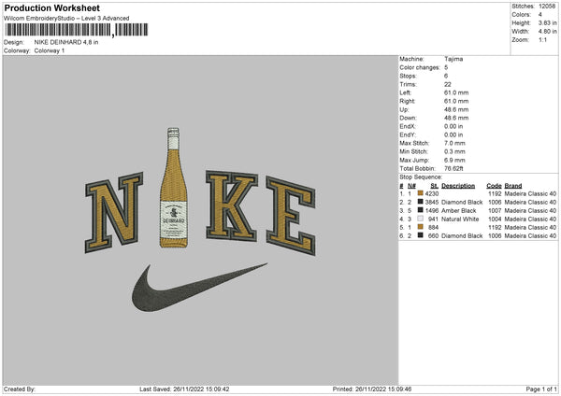Viewport: 561px width, 396px height.
Task: Click the EndY value 0.00 in
Action: [453, 134]
